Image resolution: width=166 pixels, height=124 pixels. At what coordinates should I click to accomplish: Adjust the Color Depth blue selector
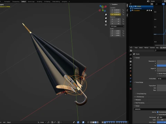point(162,122)
